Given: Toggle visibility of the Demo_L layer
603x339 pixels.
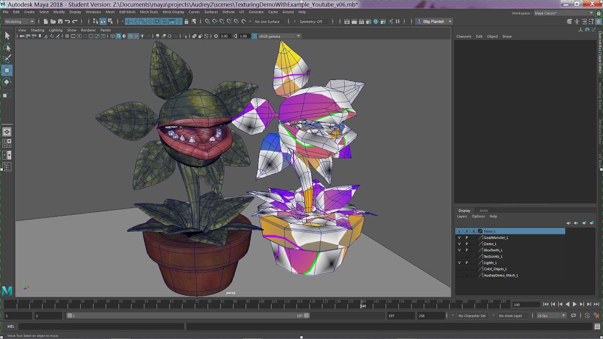Looking at the screenshot, I should (x=459, y=244).
